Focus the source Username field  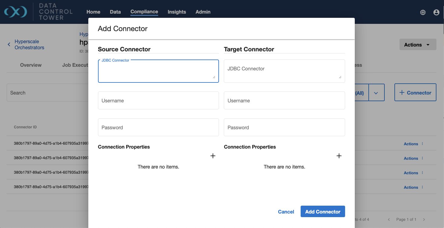(158, 101)
